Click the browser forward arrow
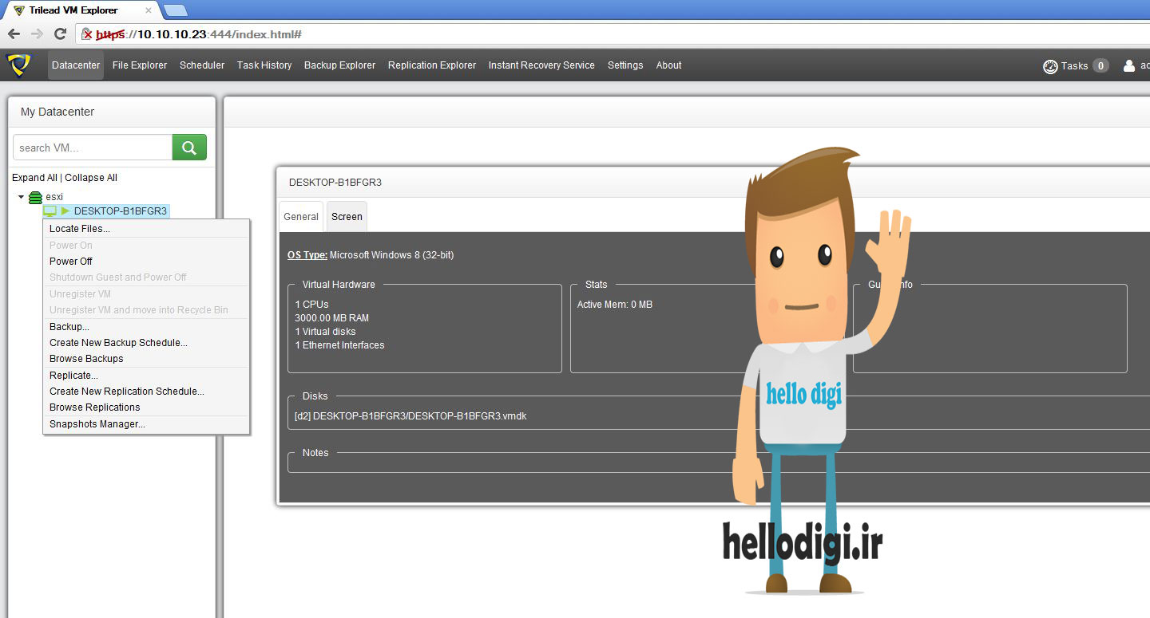The image size is (1150, 618). 37,33
